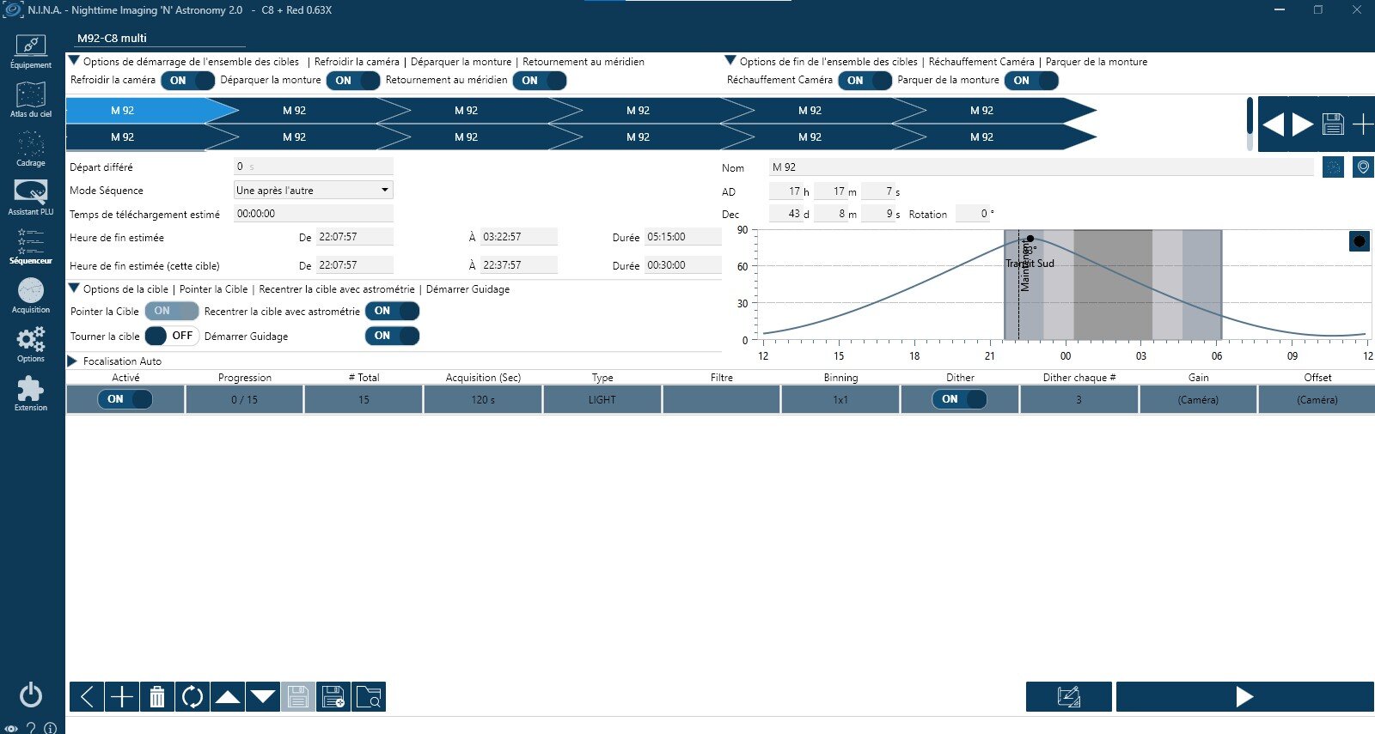The height and width of the screenshot is (734, 1375).
Task: Open Mode Séquence dropdown
Action: 314,190
